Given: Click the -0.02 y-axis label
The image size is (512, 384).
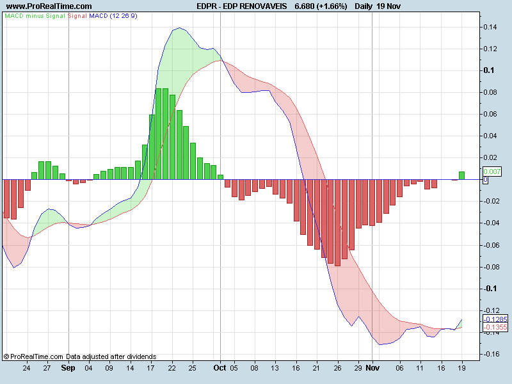Looking at the screenshot, I should (491, 201).
